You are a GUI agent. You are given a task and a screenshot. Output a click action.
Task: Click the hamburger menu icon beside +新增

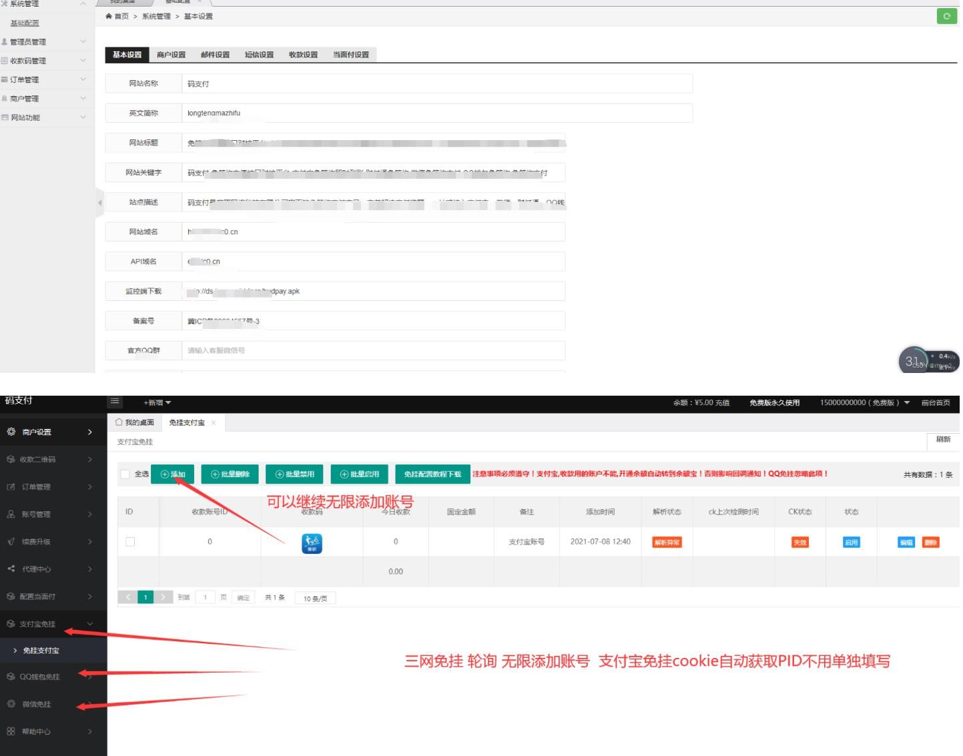click(x=116, y=402)
